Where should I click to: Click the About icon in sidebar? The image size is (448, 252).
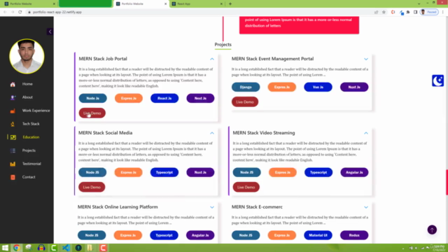click(13, 97)
